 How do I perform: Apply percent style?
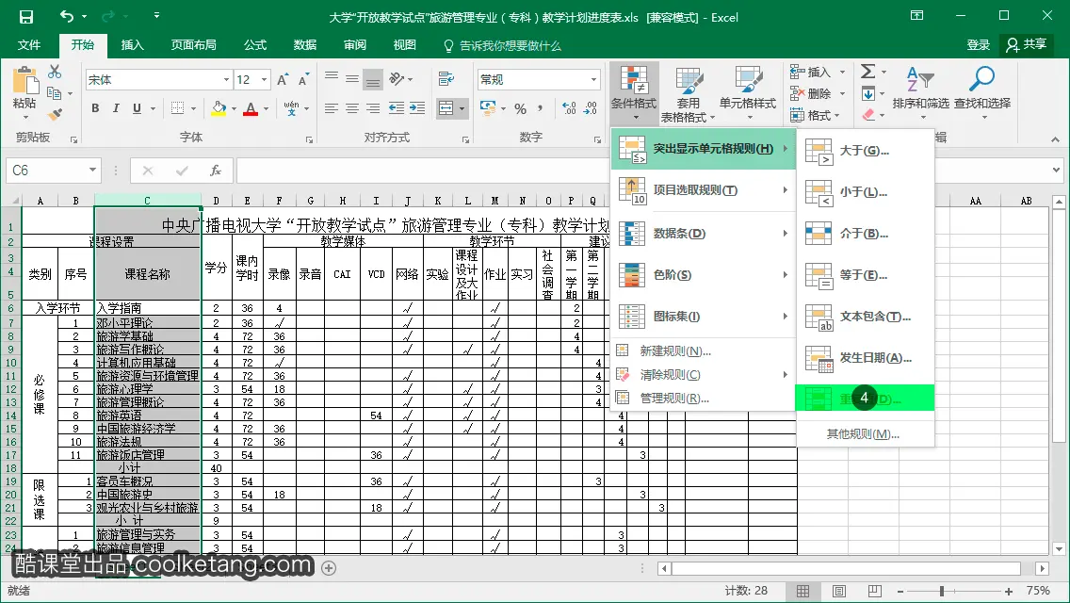tap(521, 108)
